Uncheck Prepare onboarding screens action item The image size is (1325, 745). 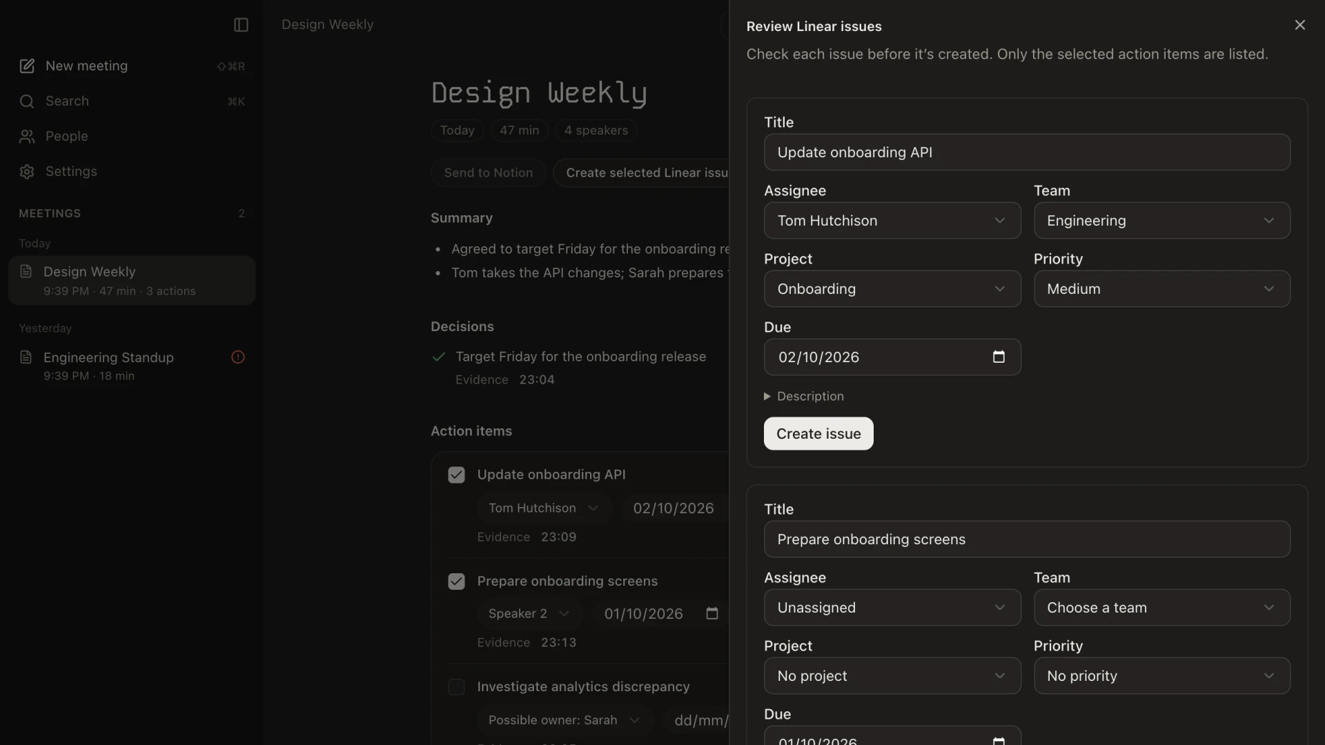(456, 582)
